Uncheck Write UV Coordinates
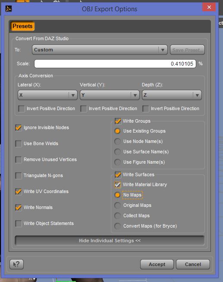 tap(18, 192)
